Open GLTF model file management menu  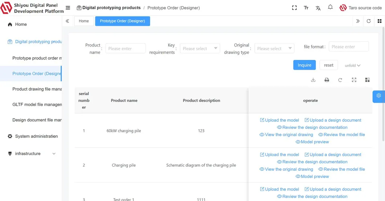(36, 104)
